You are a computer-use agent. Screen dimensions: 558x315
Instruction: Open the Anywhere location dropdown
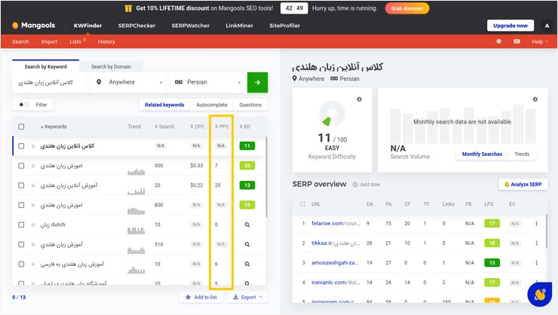[x=129, y=82]
